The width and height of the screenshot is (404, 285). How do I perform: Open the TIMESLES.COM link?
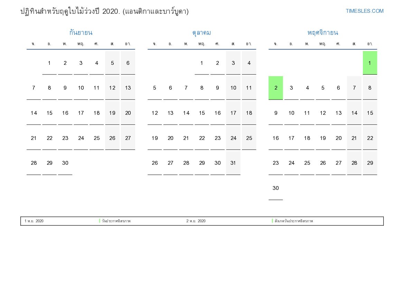(x=364, y=11)
